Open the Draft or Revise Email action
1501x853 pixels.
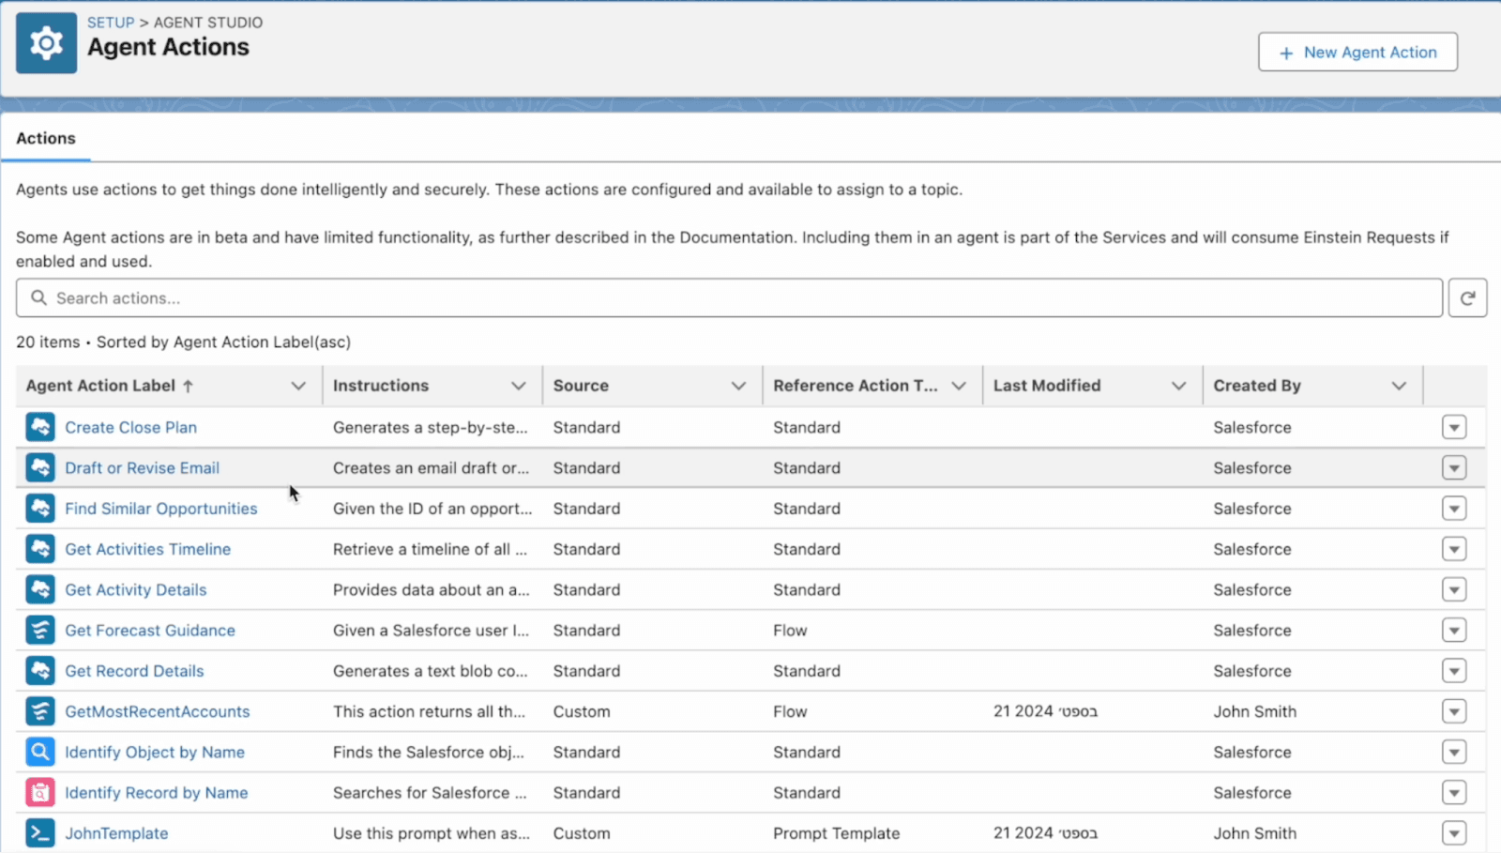point(142,468)
